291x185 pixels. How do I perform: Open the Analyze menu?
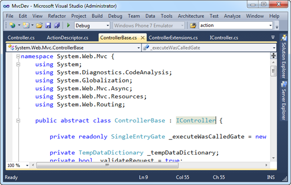(232, 16)
